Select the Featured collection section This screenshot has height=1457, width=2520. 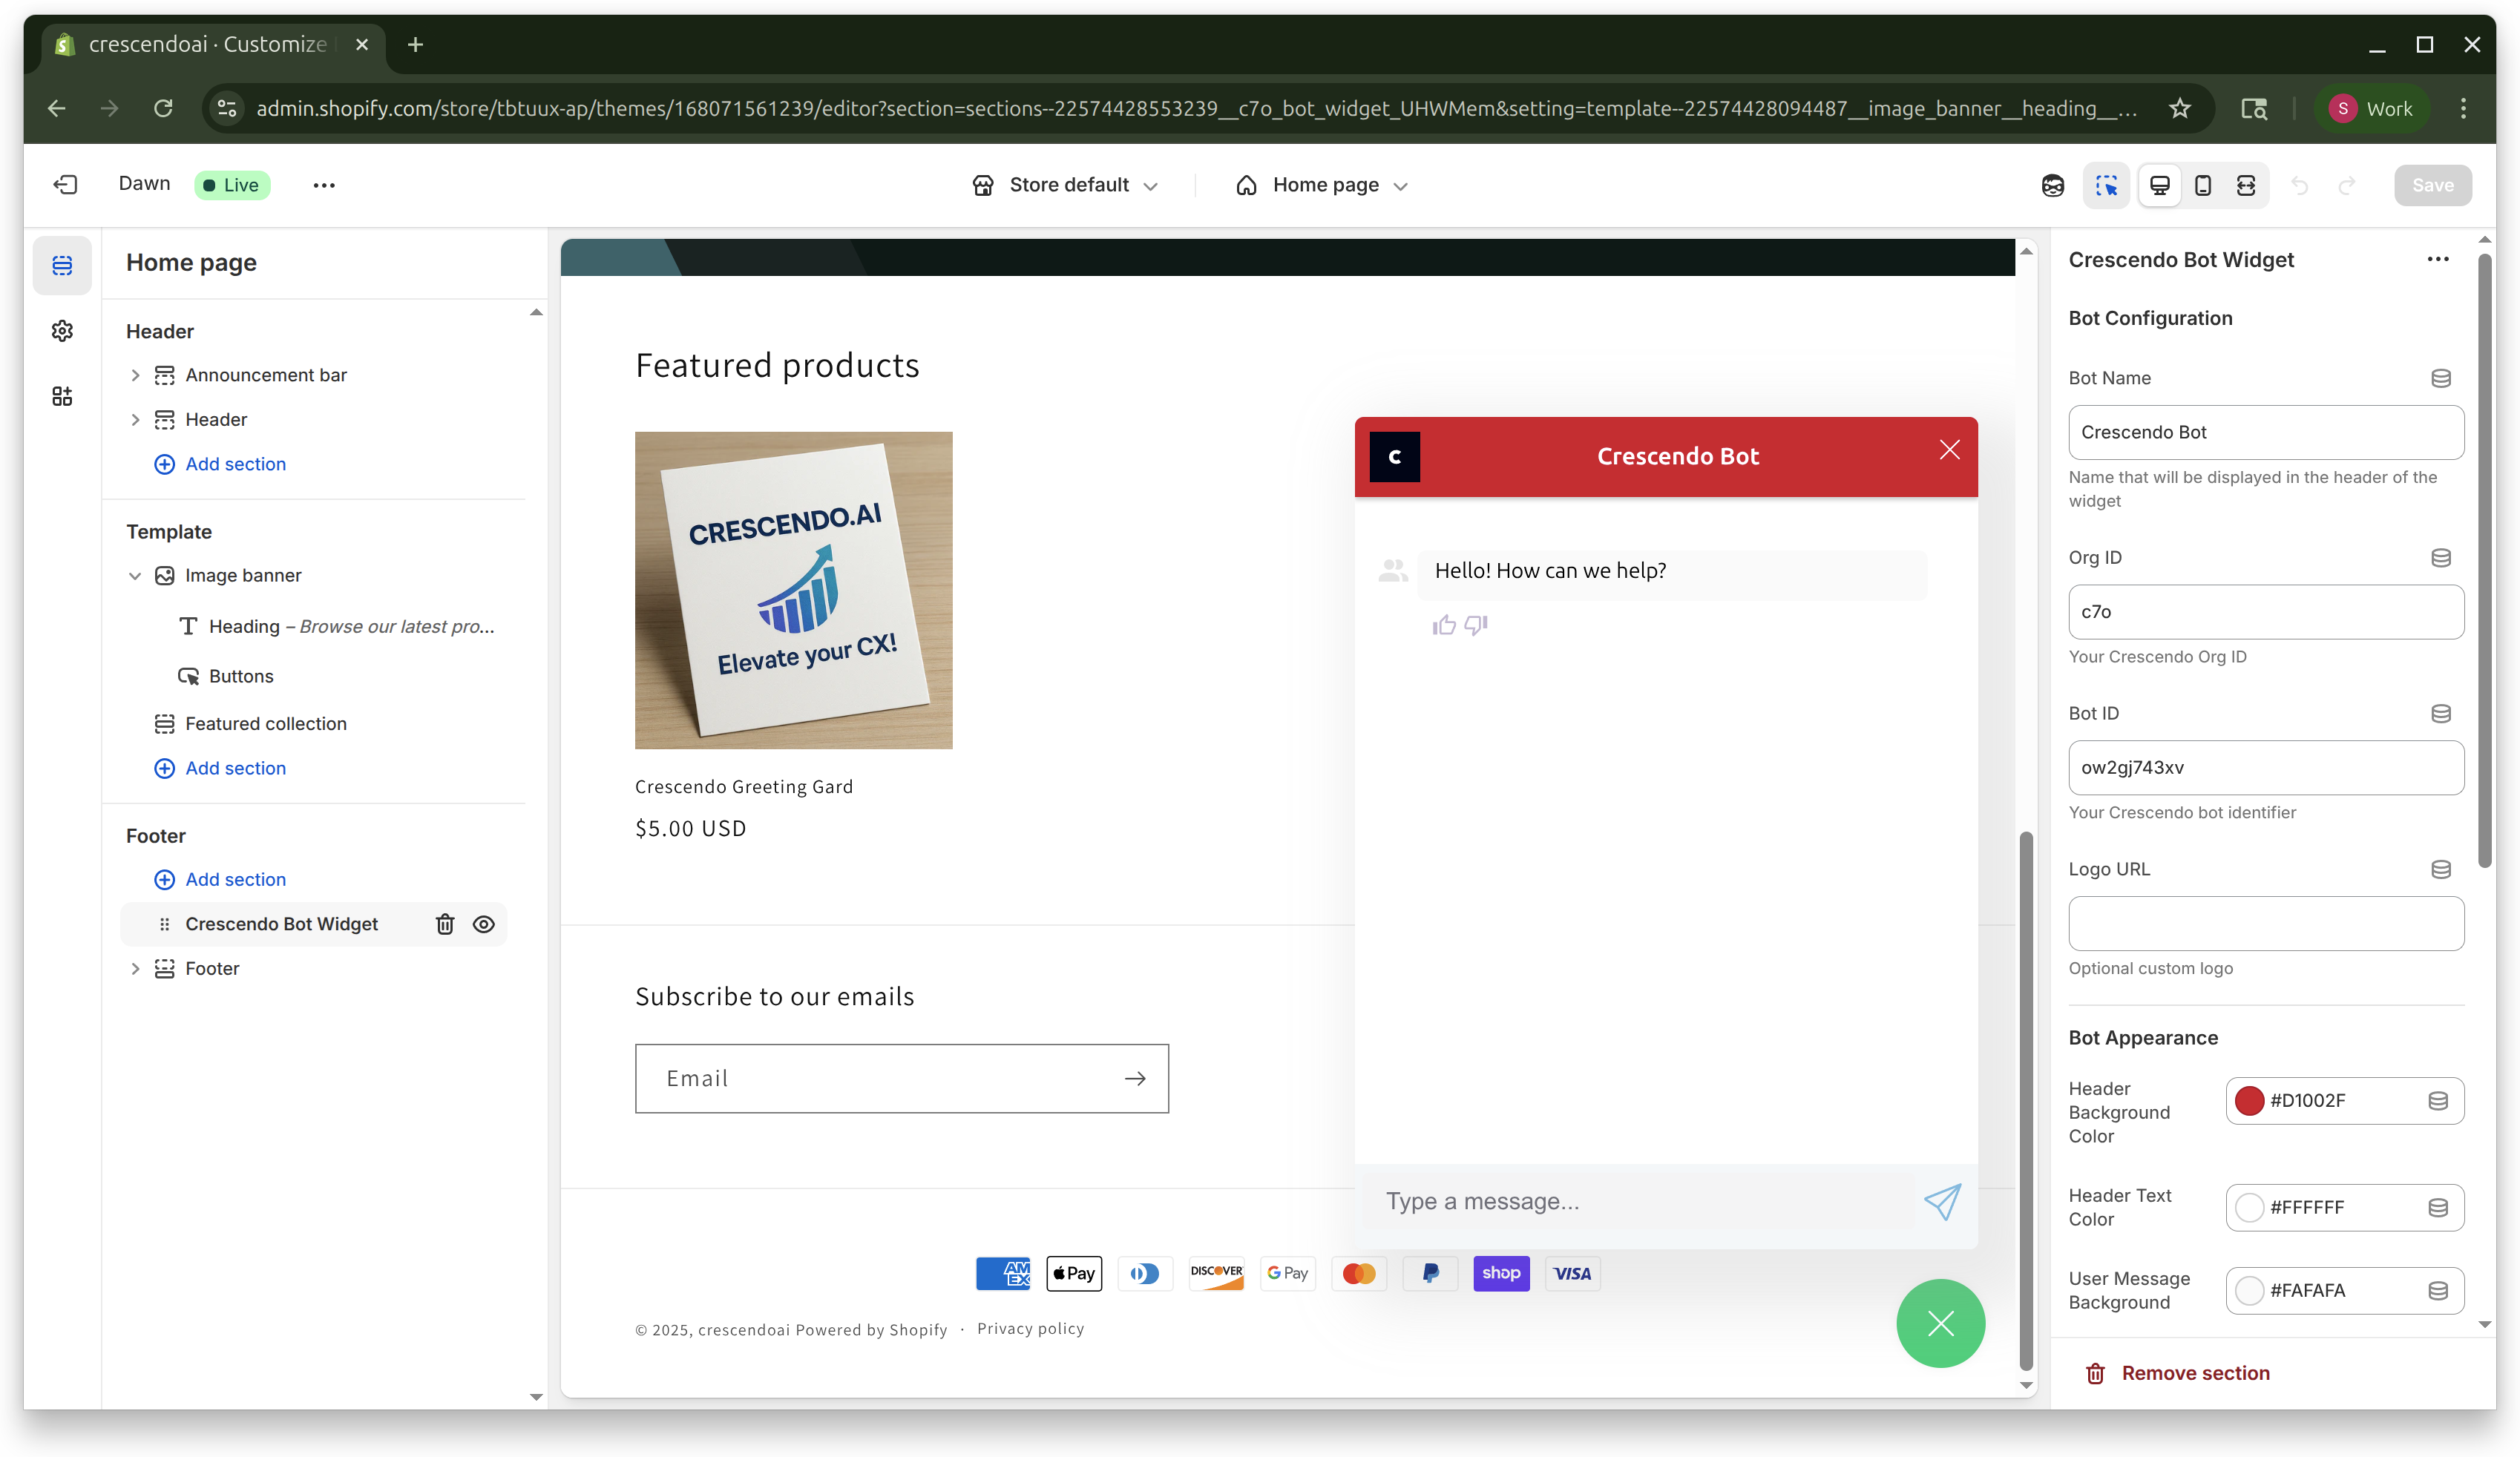[x=265, y=723]
